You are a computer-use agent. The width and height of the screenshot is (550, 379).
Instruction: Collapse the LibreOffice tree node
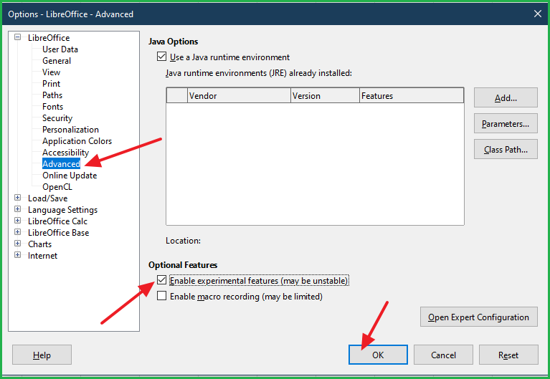18,38
